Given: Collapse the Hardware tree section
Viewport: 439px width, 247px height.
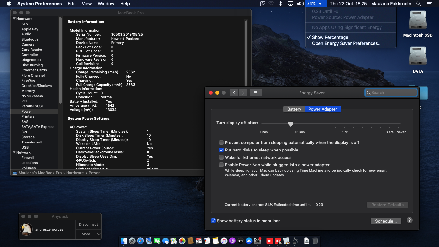Looking at the screenshot, I should click(x=14, y=19).
